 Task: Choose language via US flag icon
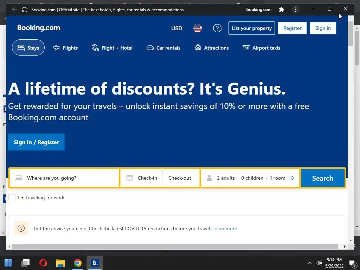(x=198, y=28)
